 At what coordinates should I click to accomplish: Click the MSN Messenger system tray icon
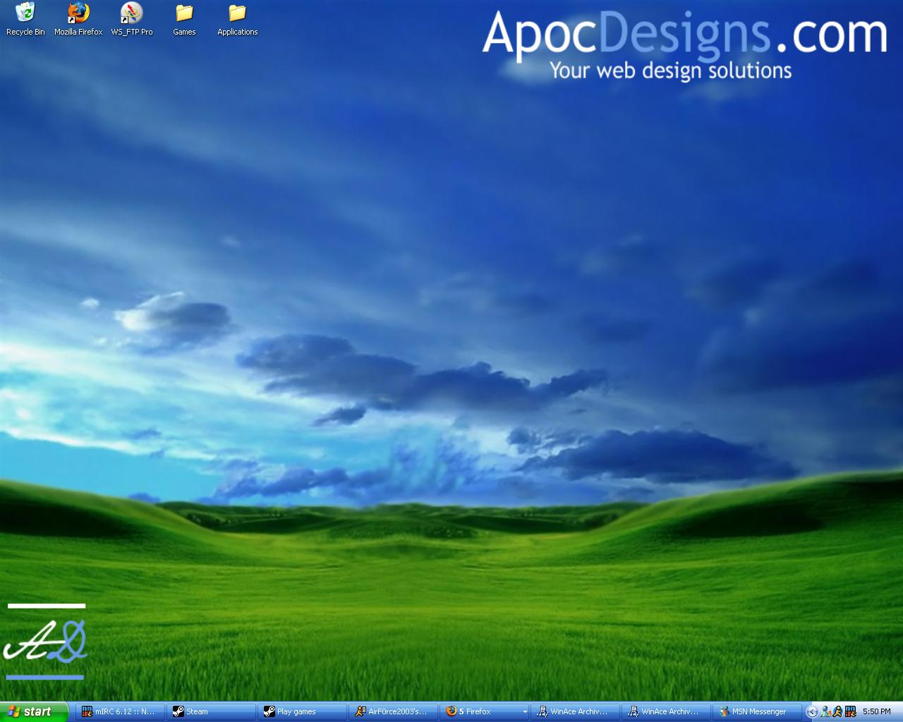pos(825,711)
